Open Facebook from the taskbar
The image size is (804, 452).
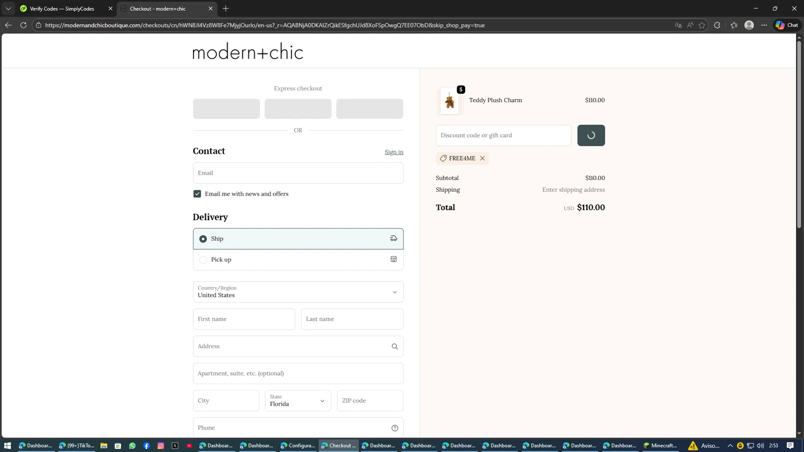click(147, 446)
